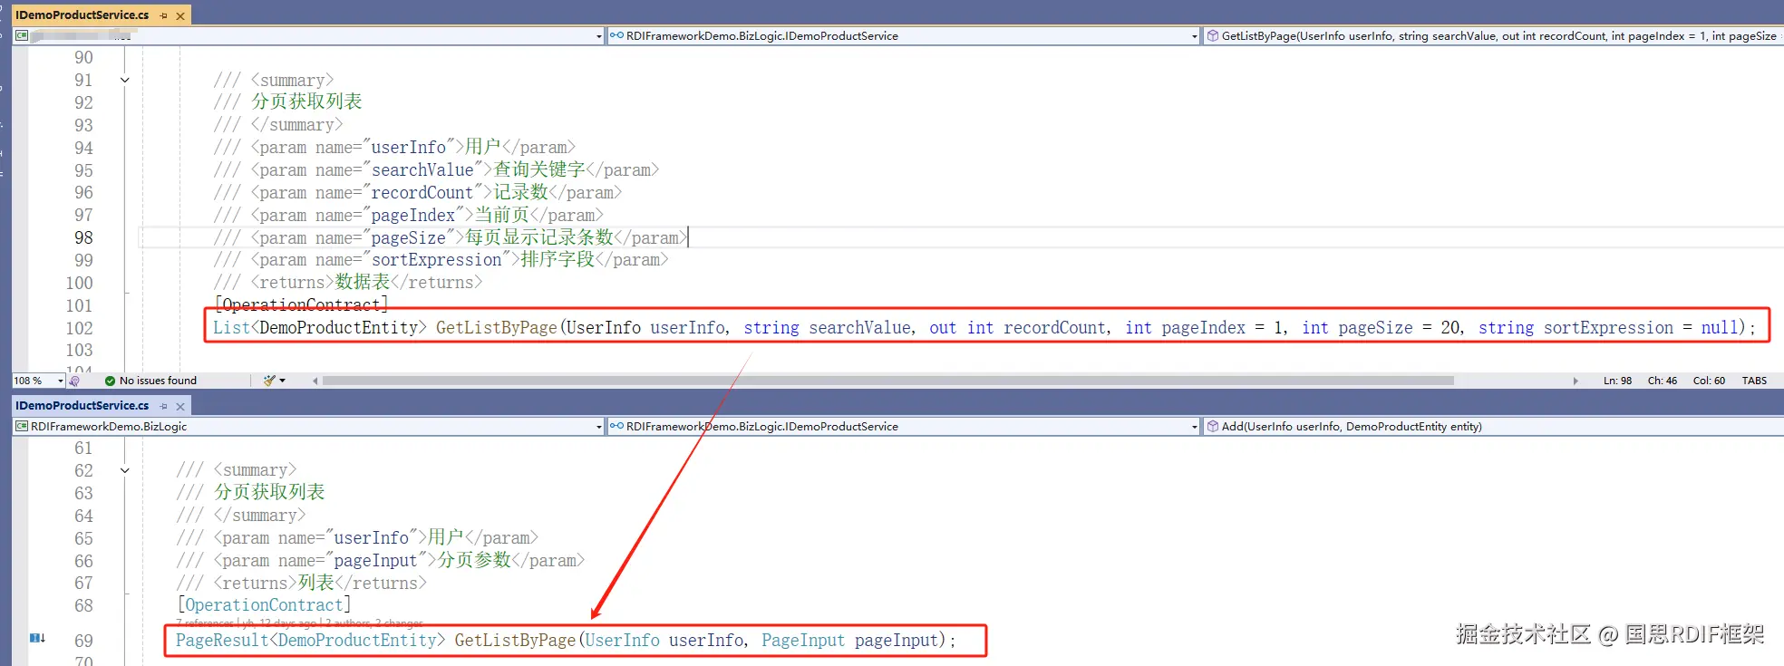The width and height of the screenshot is (1784, 666).
Task: Collapse the summary block at line 91
Action: point(125,81)
